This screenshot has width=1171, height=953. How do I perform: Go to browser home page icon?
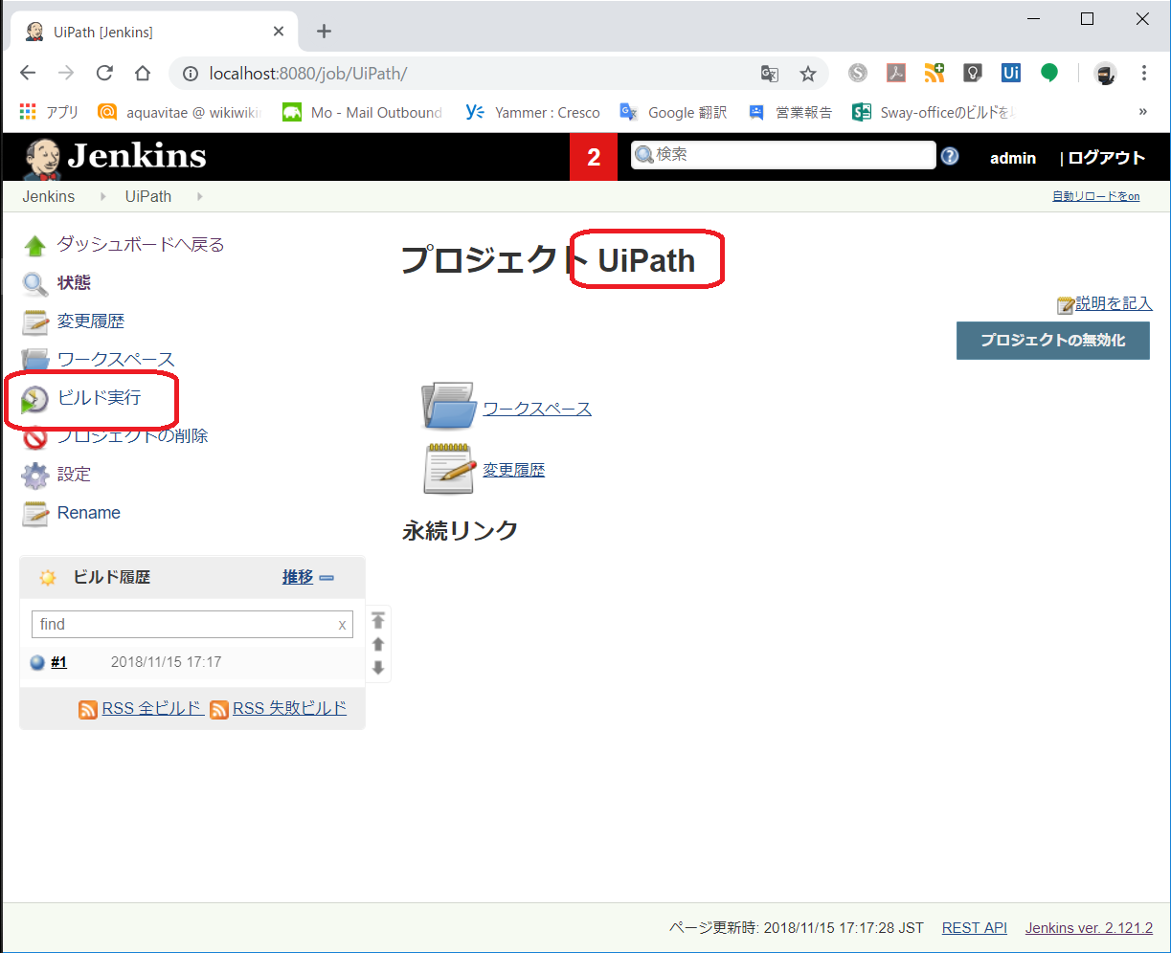pos(142,73)
